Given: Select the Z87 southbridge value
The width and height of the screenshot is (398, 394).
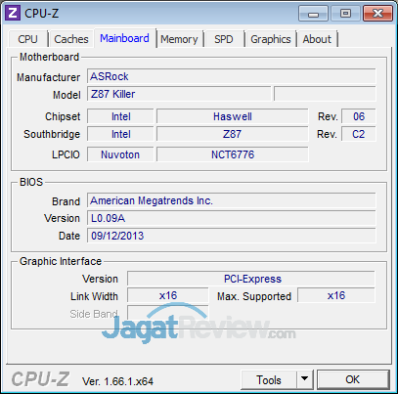Looking at the screenshot, I should click(233, 134).
